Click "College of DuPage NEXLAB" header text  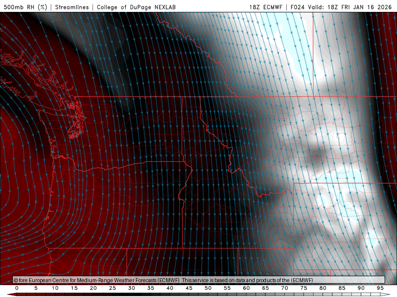[136, 7]
